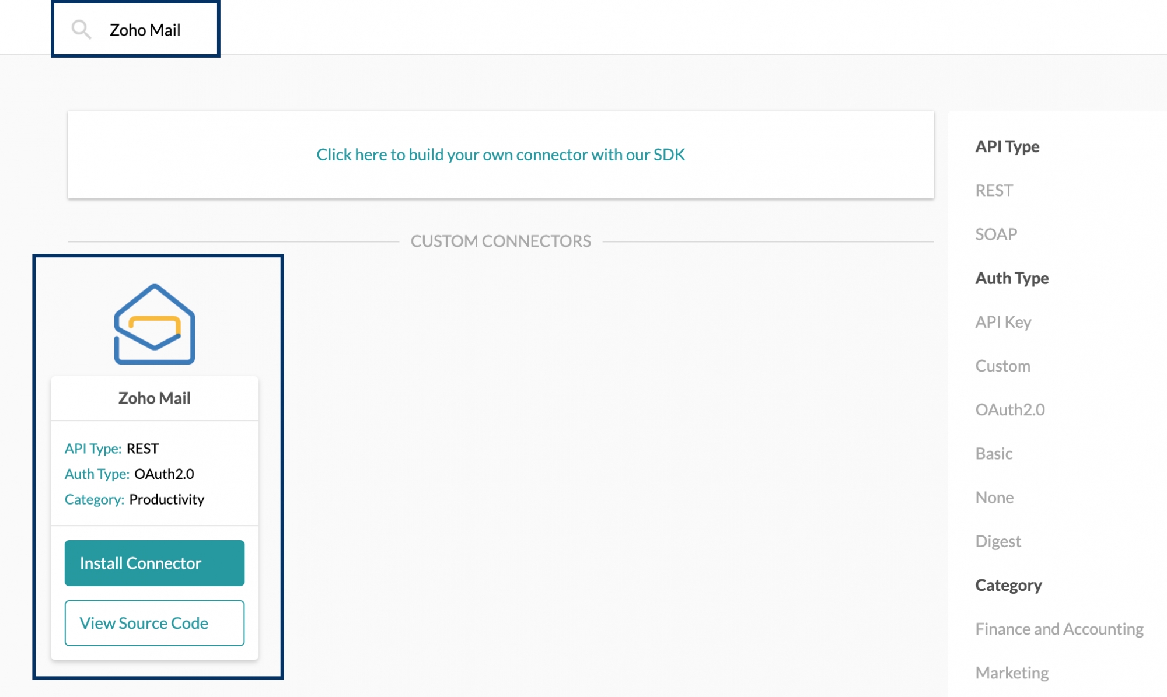
Task: Filter by Finance and Accounting category
Action: click(1059, 629)
